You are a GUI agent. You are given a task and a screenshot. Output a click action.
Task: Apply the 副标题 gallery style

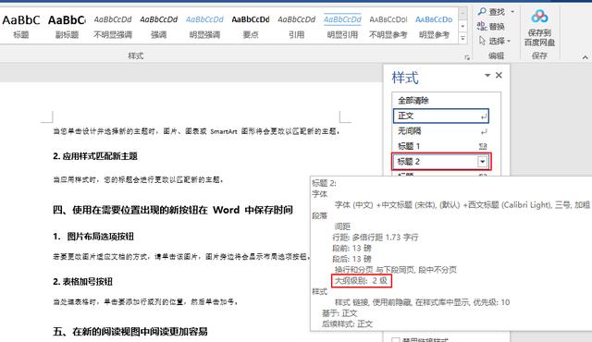(x=67, y=27)
